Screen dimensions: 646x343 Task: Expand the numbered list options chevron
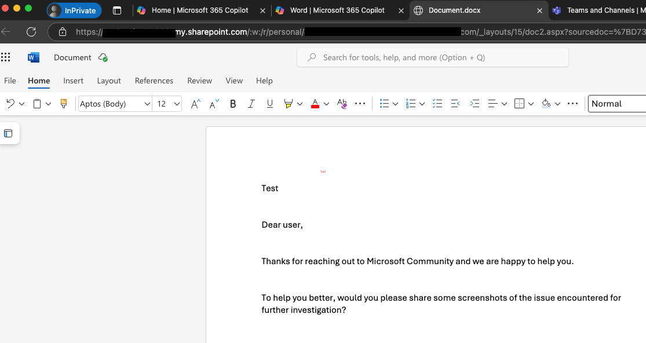point(422,103)
